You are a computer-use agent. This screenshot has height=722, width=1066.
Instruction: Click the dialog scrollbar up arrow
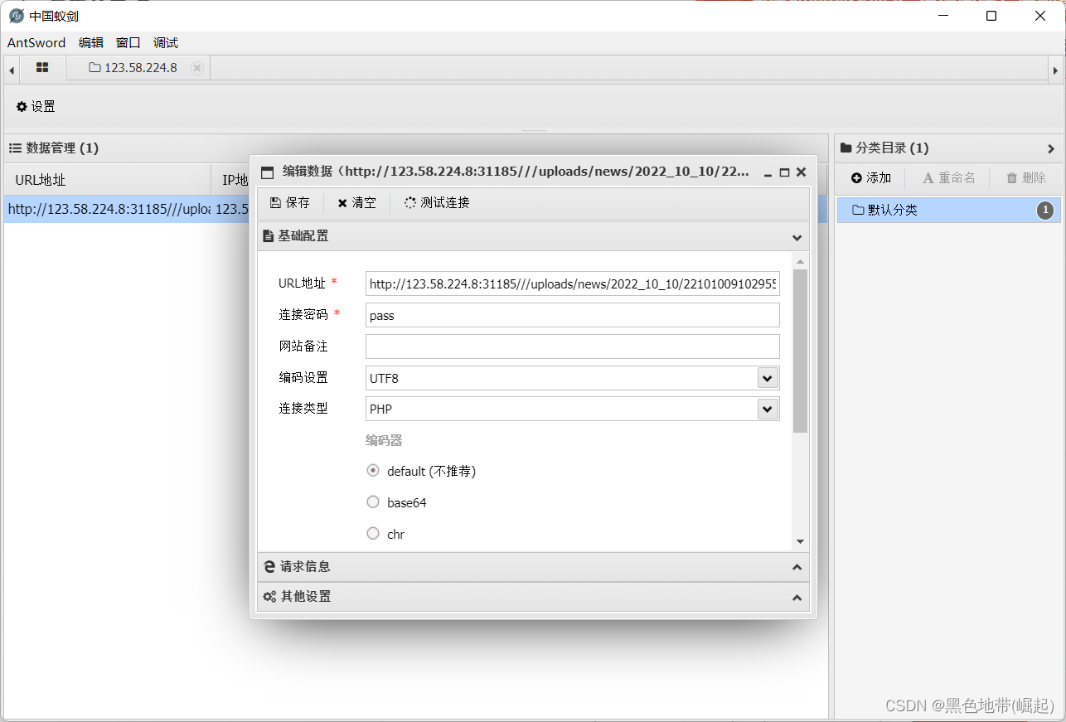tap(800, 261)
